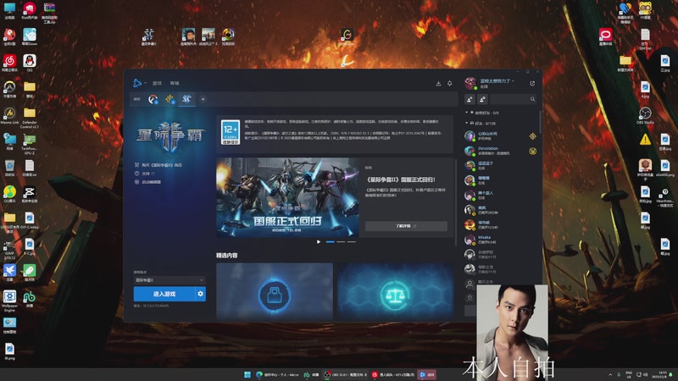Click the blue 进入游戏 play button

coord(164,294)
